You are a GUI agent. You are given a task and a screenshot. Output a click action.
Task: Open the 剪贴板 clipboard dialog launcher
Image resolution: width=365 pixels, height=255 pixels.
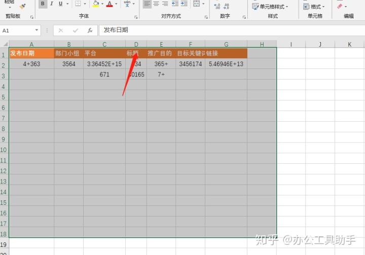[x=32, y=17]
